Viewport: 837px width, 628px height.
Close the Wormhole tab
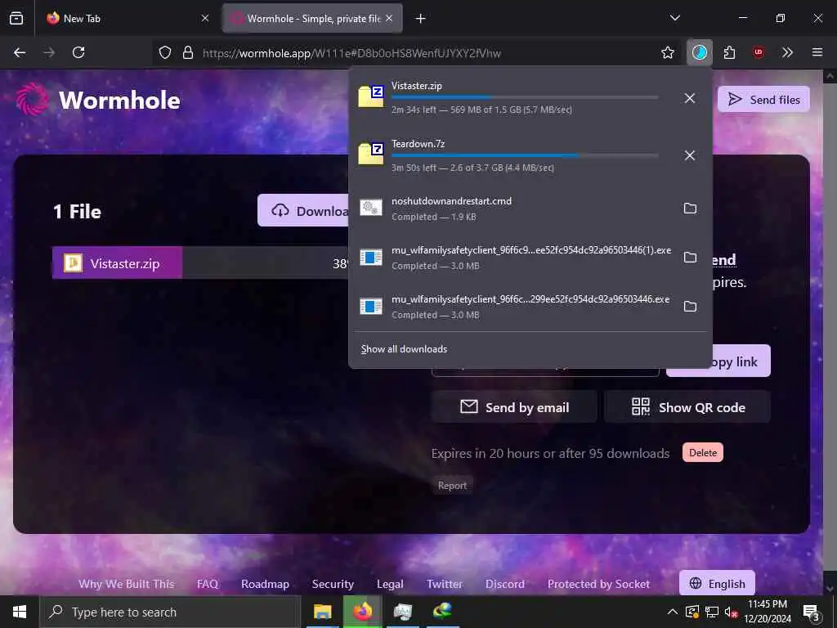click(x=389, y=18)
